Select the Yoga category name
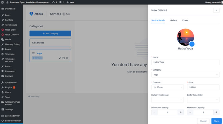This screenshot has width=223, height=124. click(x=39, y=53)
